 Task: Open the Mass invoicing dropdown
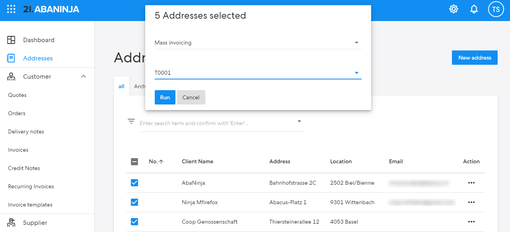[258, 43]
